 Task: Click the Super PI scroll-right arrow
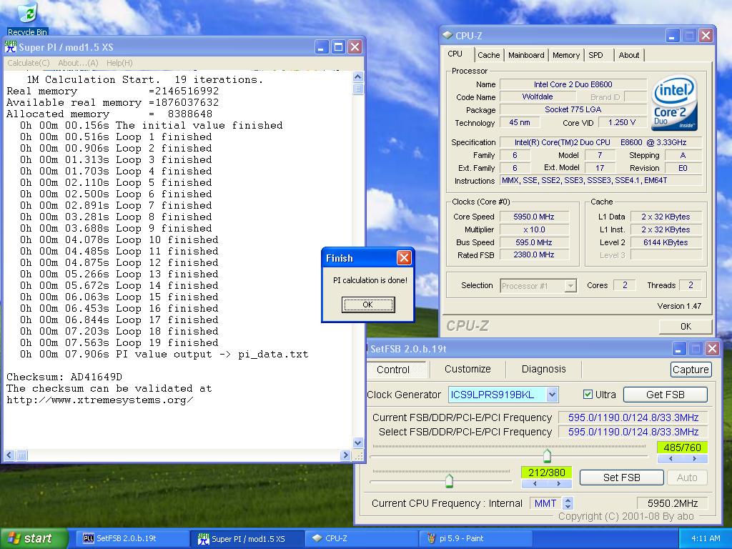tap(345, 455)
